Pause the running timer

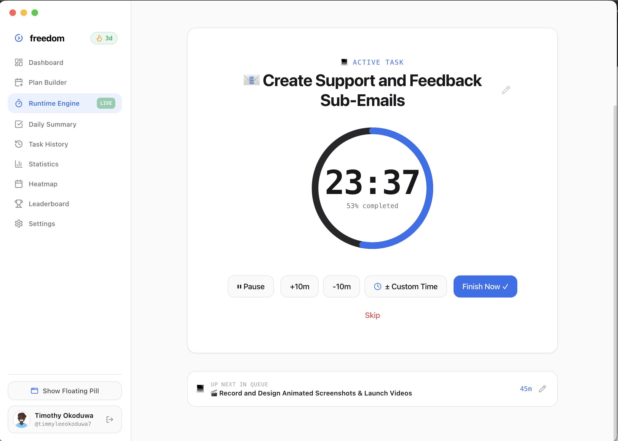(251, 286)
